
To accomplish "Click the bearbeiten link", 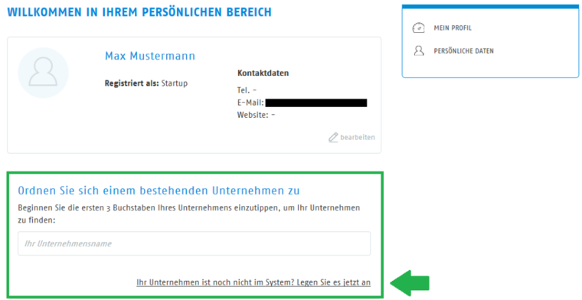I will point(358,137).
